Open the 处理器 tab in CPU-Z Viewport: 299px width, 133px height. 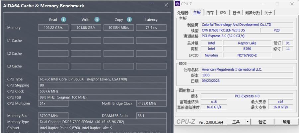(183, 13)
